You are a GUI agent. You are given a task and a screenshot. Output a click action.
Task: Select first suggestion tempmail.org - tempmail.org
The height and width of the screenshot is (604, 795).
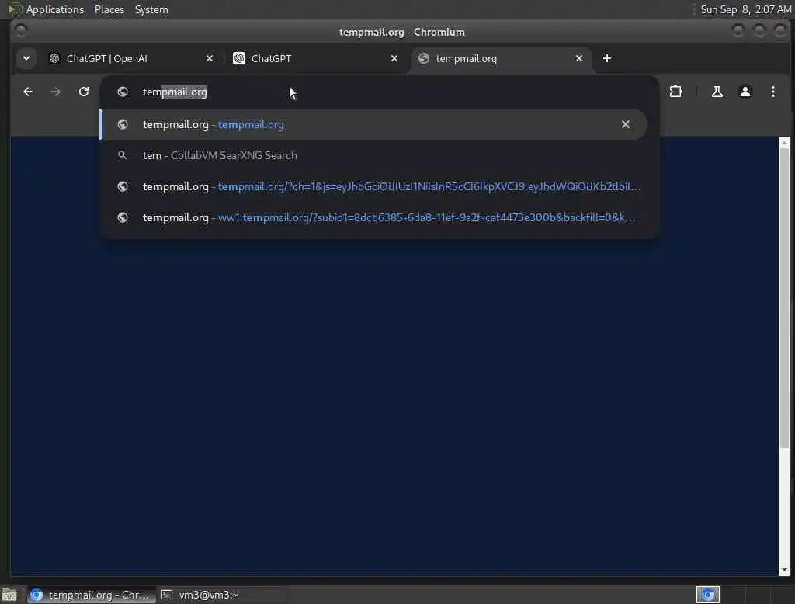373,124
